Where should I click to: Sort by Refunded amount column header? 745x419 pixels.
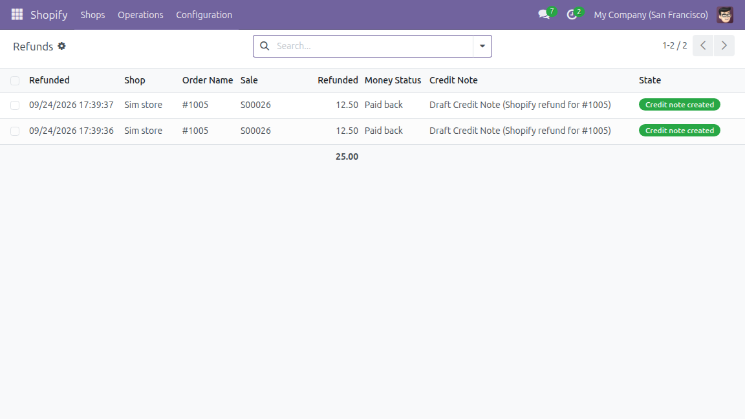click(x=338, y=80)
